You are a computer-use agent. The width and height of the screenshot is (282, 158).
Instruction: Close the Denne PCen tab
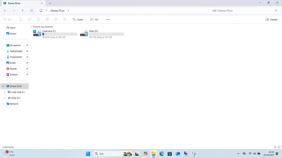(x=42, y=3)
